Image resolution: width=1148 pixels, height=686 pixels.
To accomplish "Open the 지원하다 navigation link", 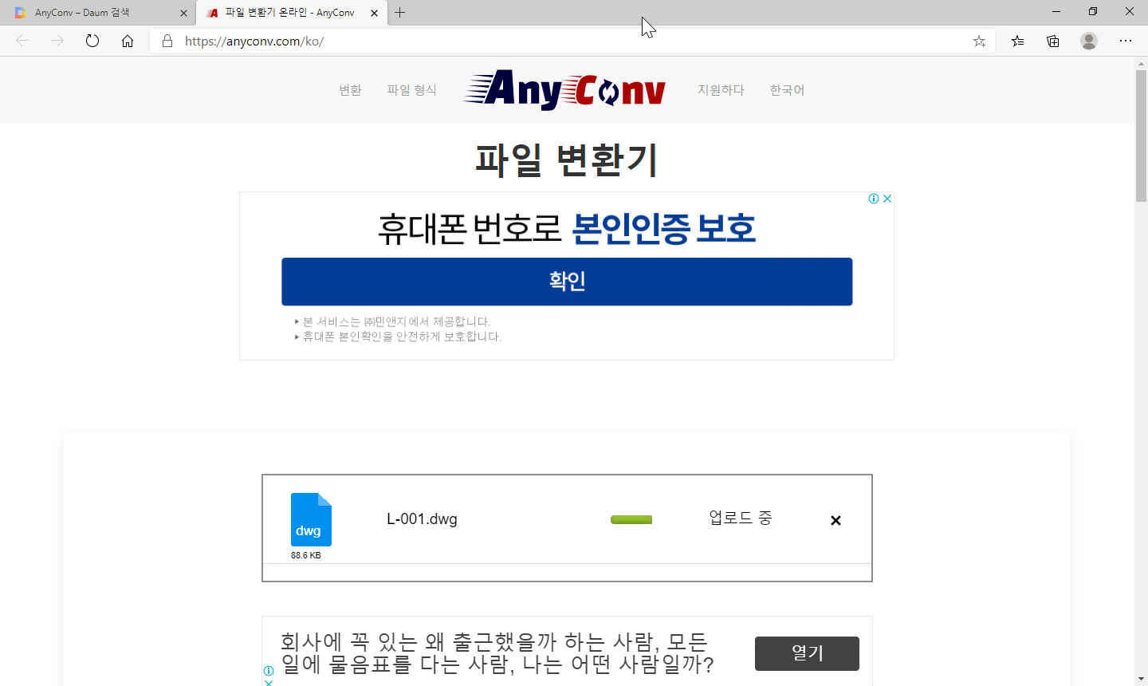I will point(721,90).
